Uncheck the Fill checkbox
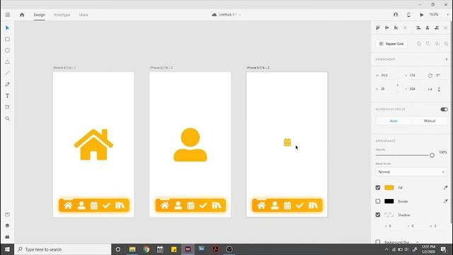This screenshot has height=255, width=453. [x=378, y=188]
